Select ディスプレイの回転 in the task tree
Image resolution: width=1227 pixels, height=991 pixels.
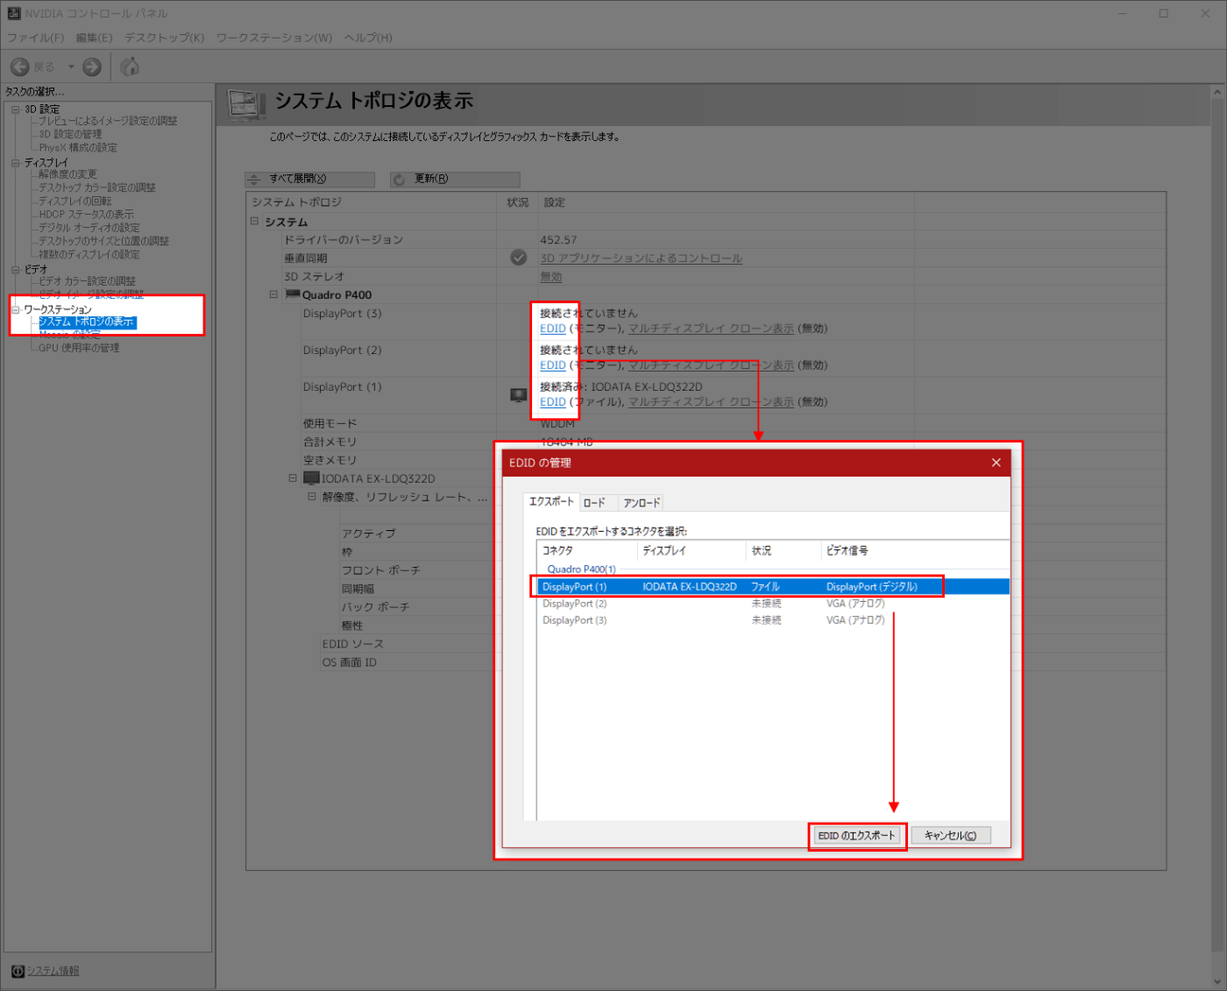click(75, 201)
